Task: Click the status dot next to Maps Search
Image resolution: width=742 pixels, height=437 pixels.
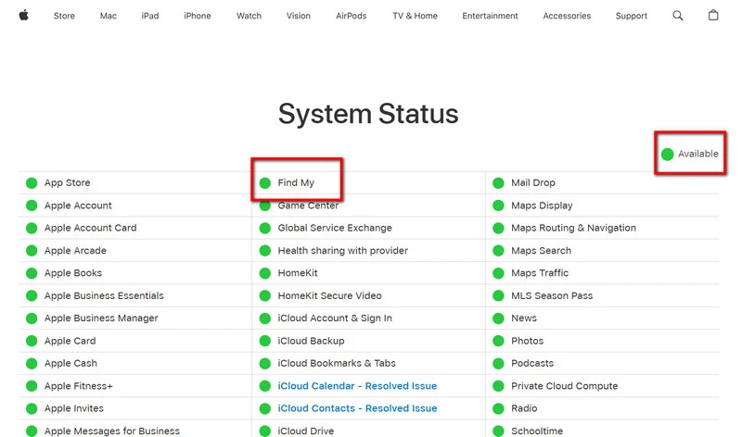Action: (498, 250)
